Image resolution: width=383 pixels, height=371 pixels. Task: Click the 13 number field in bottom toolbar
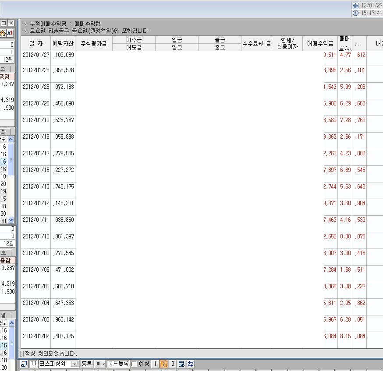point(33,364)
